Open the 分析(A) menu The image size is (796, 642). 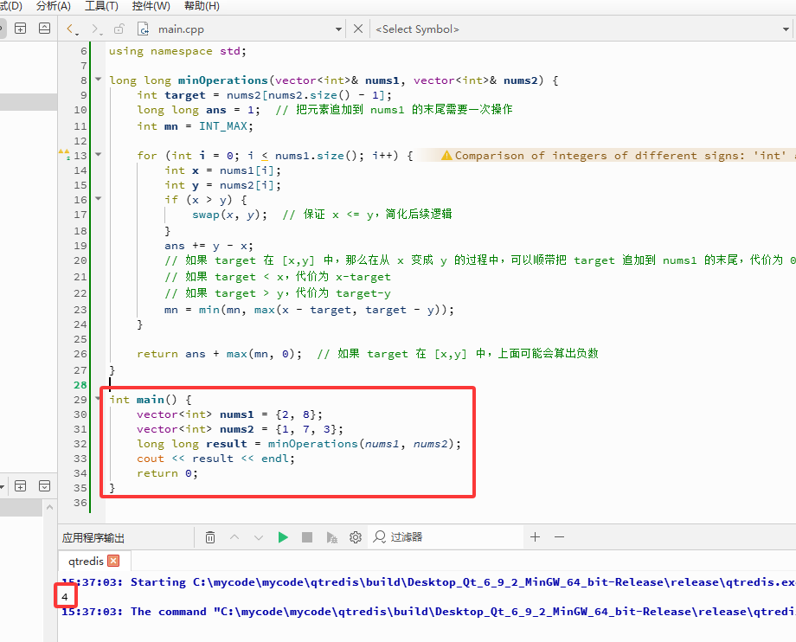tap(54, 6)
